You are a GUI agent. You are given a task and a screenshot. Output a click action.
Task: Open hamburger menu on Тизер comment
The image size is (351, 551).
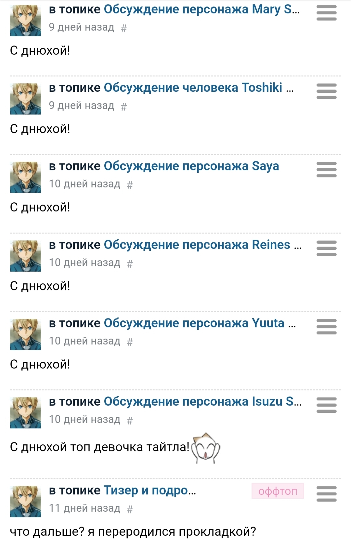point(326,494)
